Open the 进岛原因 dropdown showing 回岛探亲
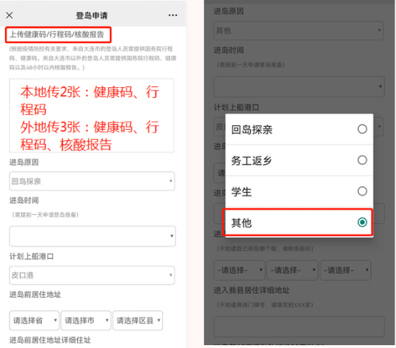Viewport: 396px width, 348px height. pos(92,181)
